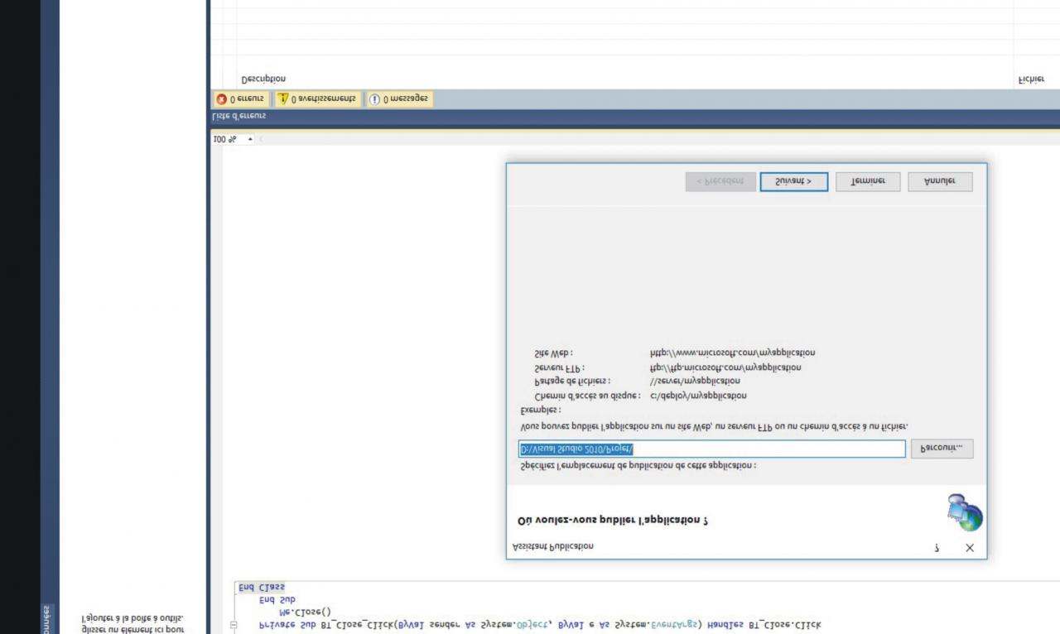Open the 100 % zoom dropdown

point(250,140)
